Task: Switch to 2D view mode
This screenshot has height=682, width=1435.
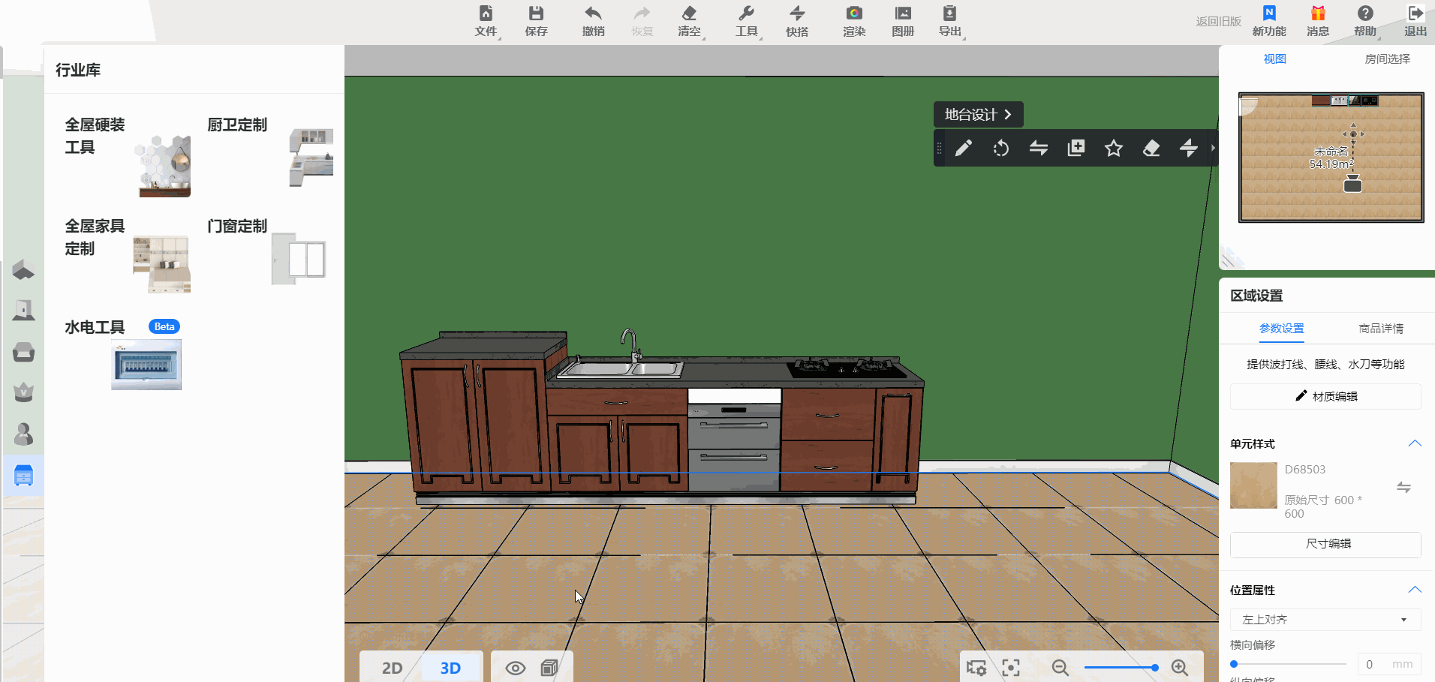Action: 392,668
